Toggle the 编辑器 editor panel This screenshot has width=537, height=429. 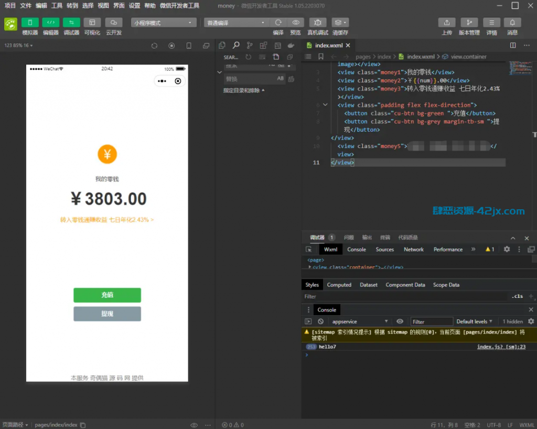[x=51, y=23]
